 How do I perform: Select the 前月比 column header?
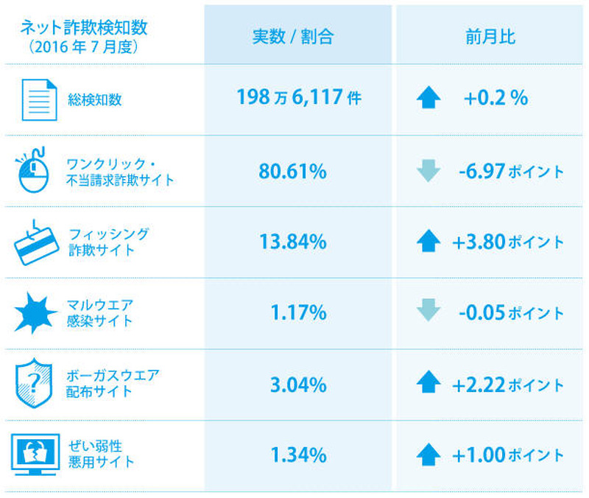click(492, 37)
